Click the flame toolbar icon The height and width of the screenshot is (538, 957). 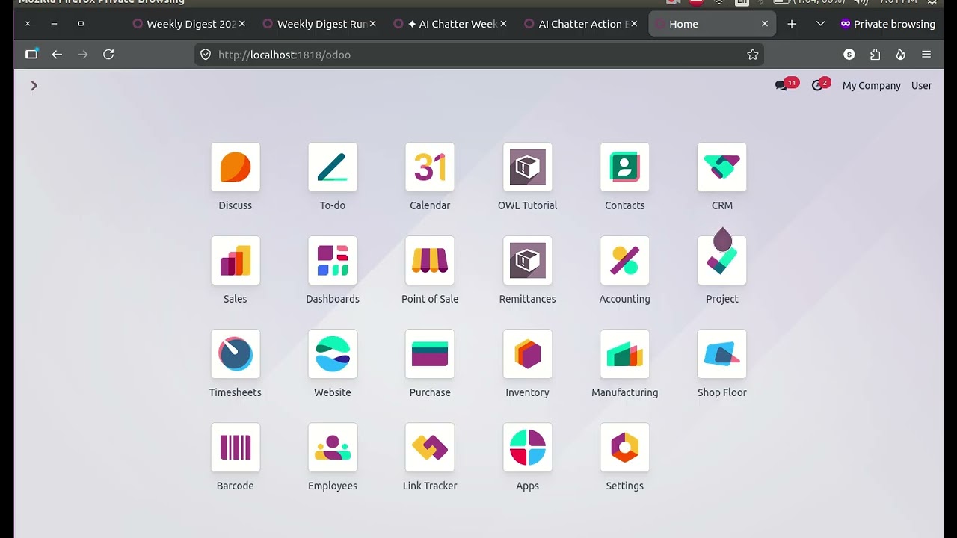[x=901, y=55]
